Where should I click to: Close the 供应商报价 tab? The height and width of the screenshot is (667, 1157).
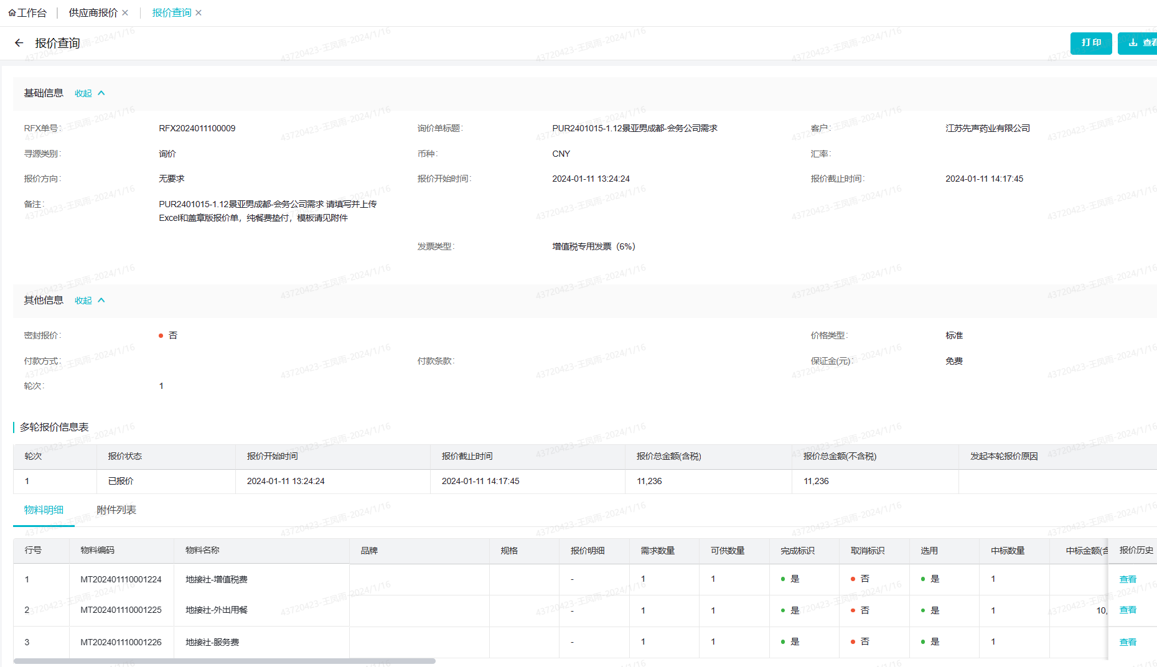tap(125, 13)
